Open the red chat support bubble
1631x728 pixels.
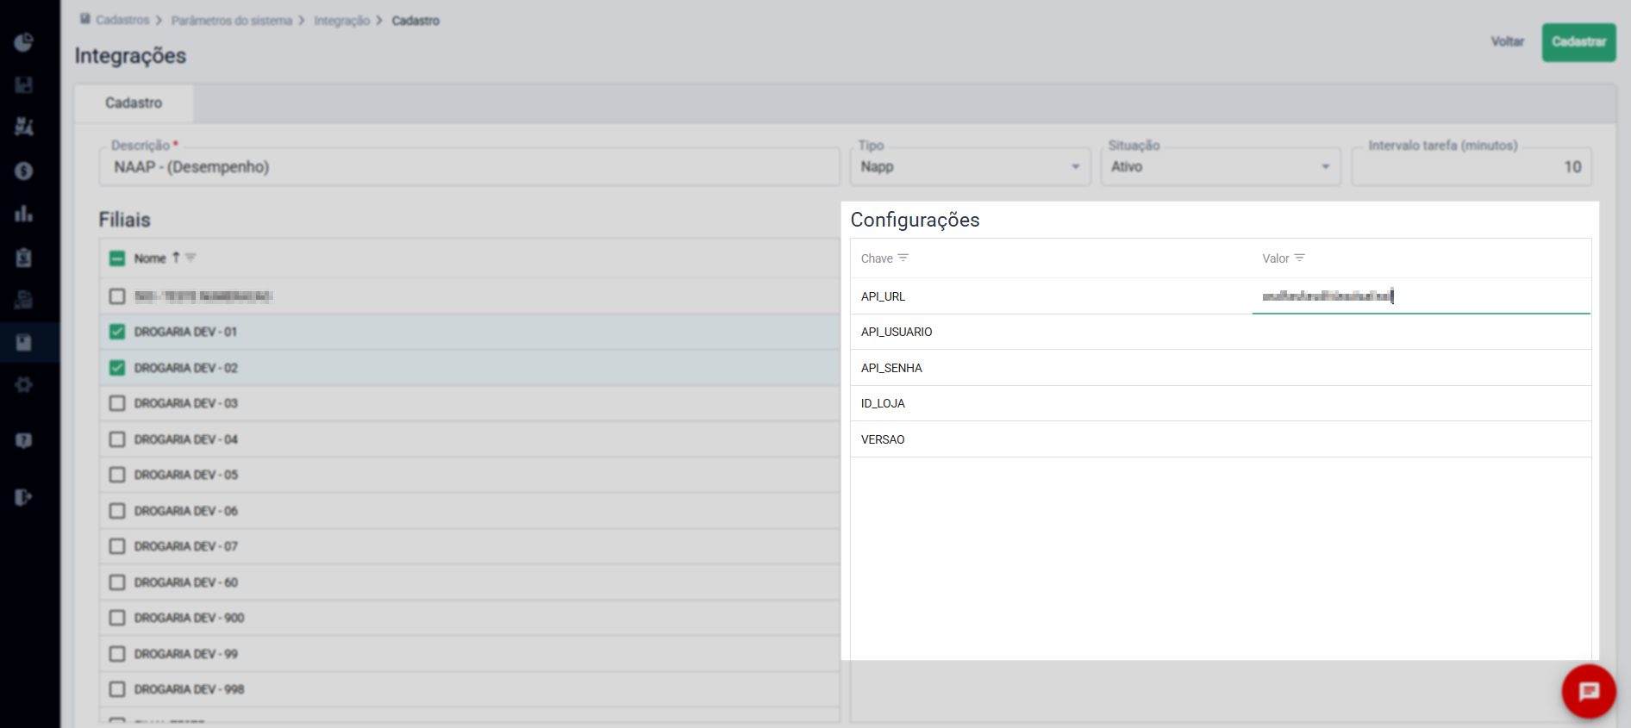click(x=1588, y=691)
